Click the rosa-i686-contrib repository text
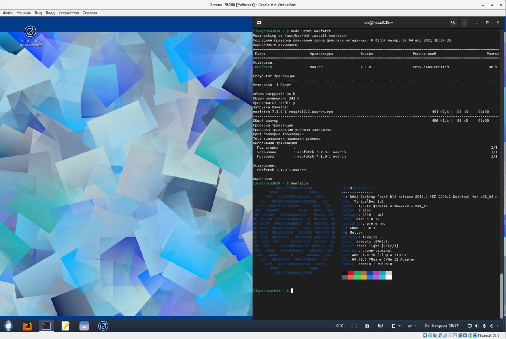Screen dimensions: 506x339 coord(431,67)
